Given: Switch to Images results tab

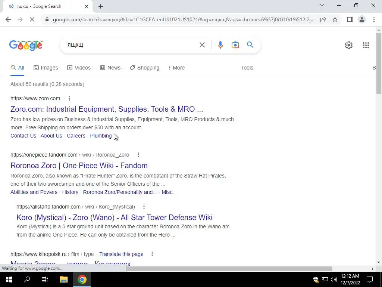Looking at the screenshot, I should (x=46, y=68).
